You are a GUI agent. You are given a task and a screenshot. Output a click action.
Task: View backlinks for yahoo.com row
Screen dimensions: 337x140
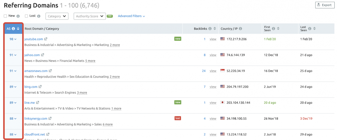[x=213, y=55]
